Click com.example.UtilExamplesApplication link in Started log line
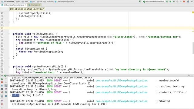Image resolution: width=194 pixels, height=109 pixels. (x=122, y=101)
